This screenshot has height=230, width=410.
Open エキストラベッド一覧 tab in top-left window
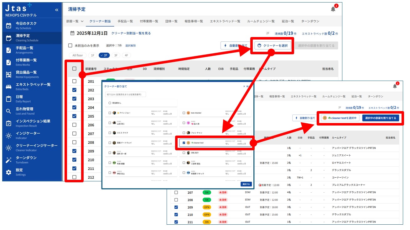pos(225,21)
